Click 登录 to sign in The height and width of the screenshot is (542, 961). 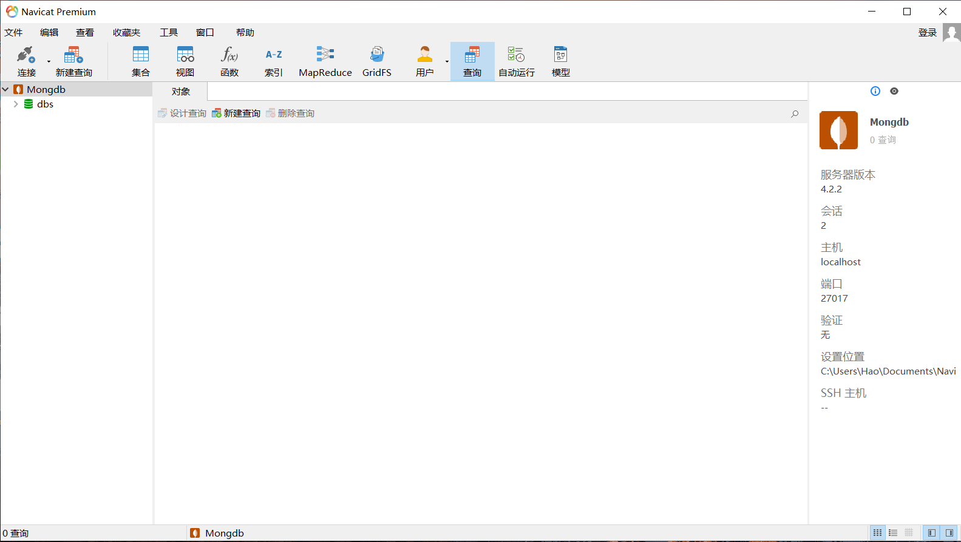(x=928, y=33)
